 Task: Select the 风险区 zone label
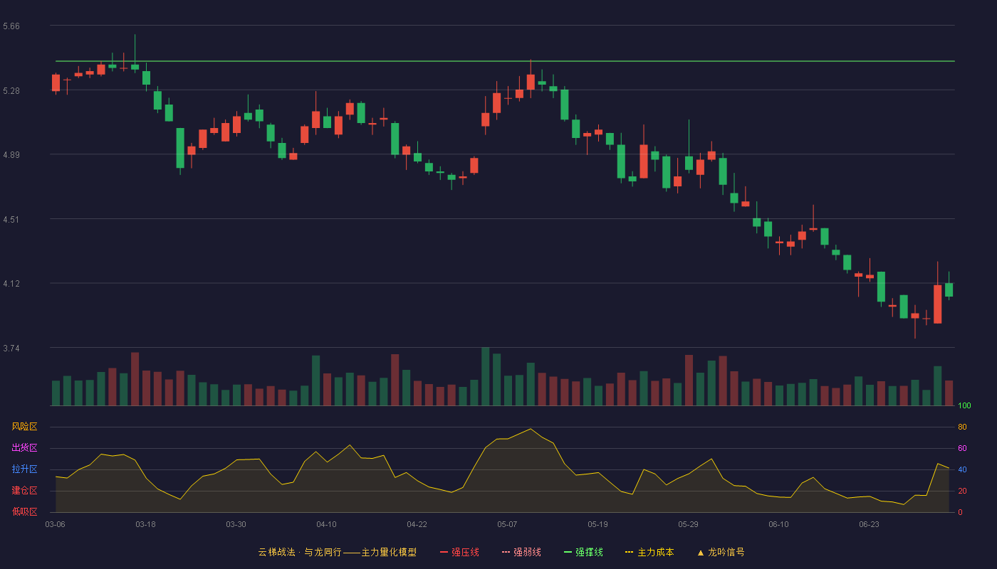(x=24, y=427)
